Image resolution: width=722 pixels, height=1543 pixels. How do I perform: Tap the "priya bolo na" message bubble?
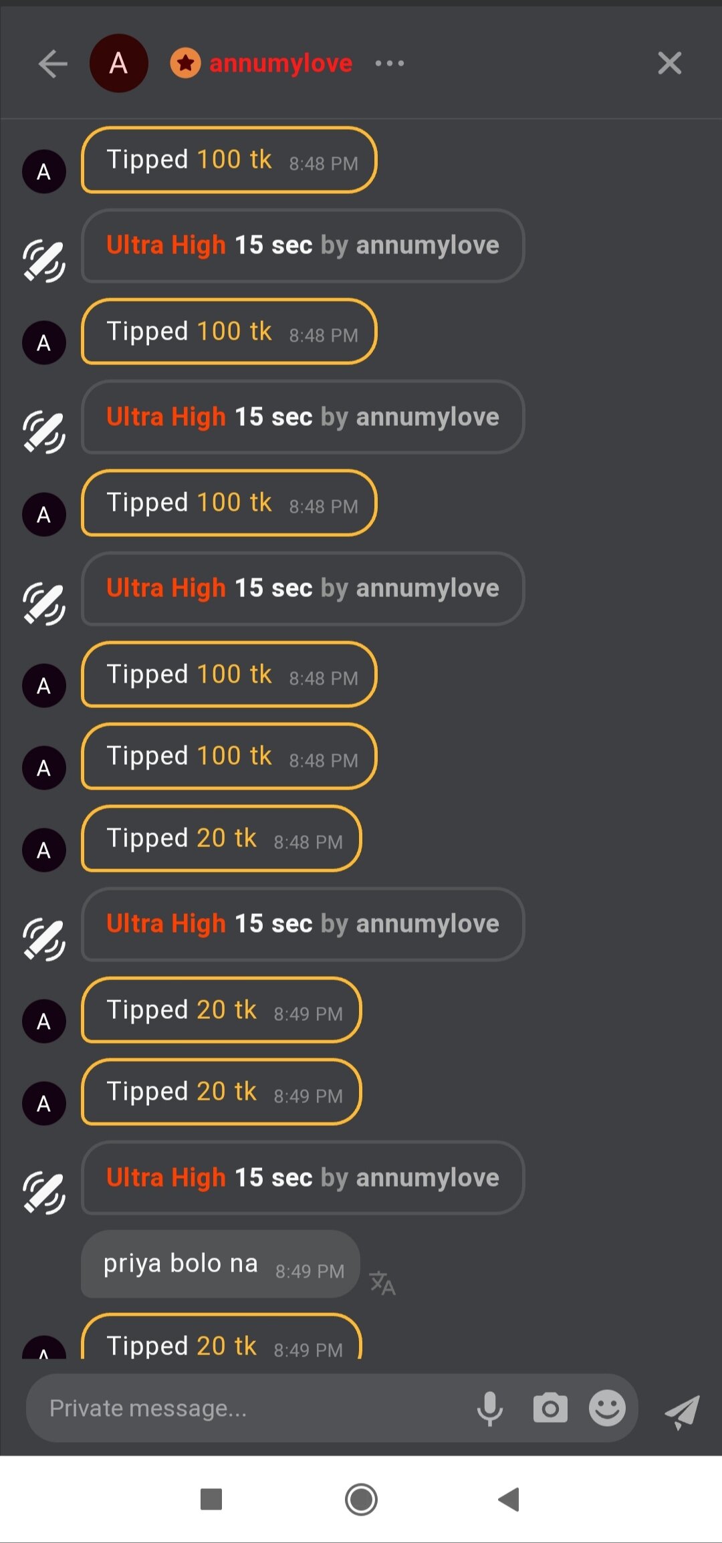[220, 1264]
